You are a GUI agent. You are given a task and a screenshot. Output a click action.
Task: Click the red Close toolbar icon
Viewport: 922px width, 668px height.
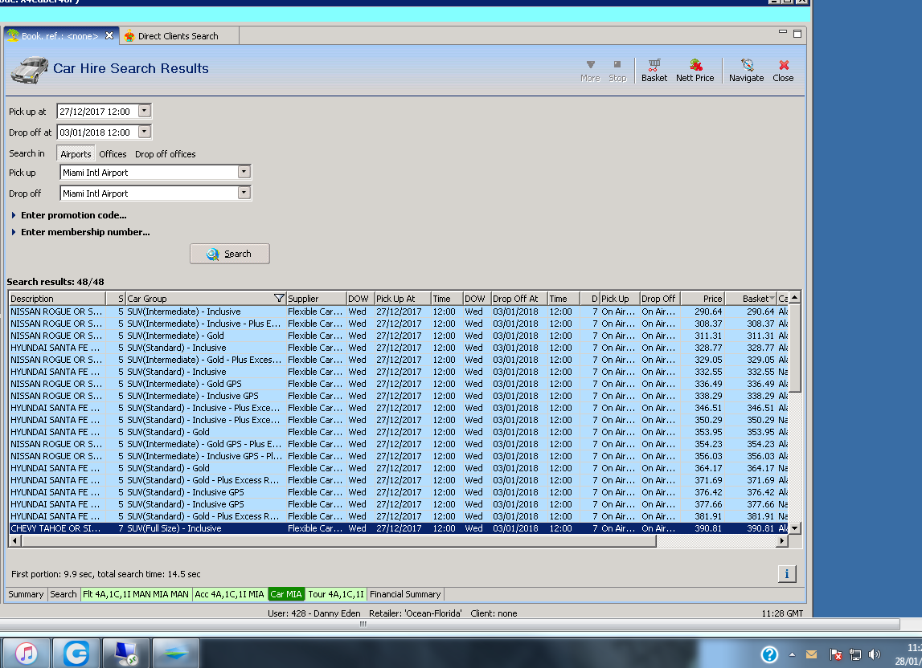click(x=783, y=70)
